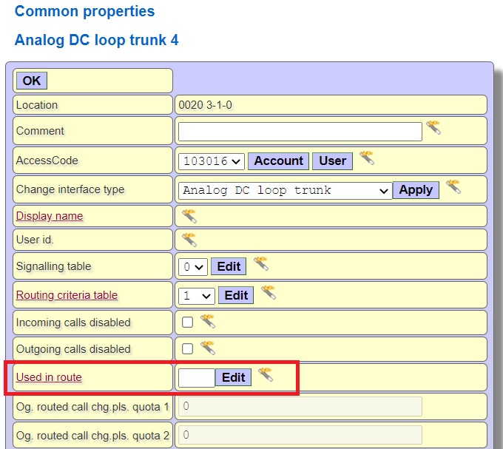Click wand icon in AccessCode row
The height and width of the screenshot is (449, 503).
366,158
